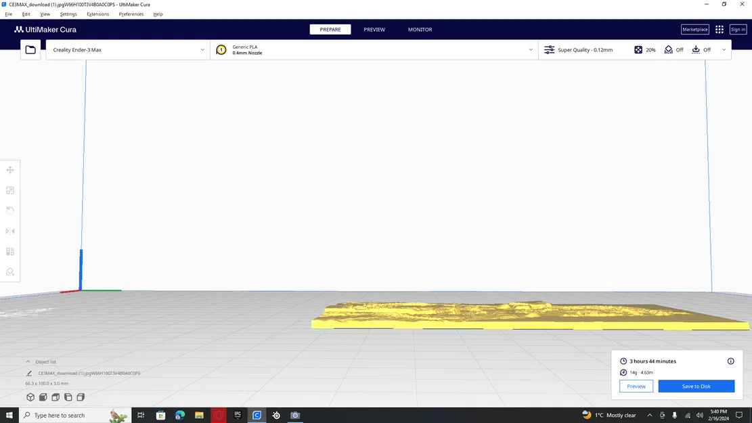Screen dimensions: 752x423
Task: Expand the Generic PLA material dropdown
Action: (374, 50)
